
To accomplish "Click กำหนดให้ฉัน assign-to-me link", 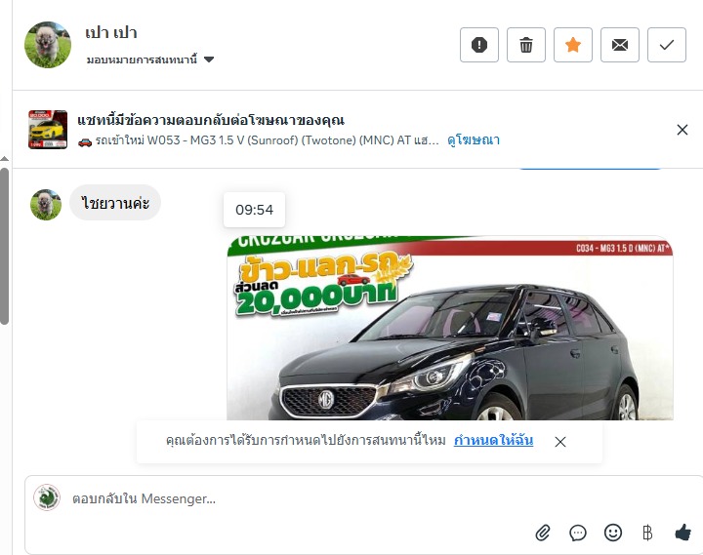I will (493, 441).
